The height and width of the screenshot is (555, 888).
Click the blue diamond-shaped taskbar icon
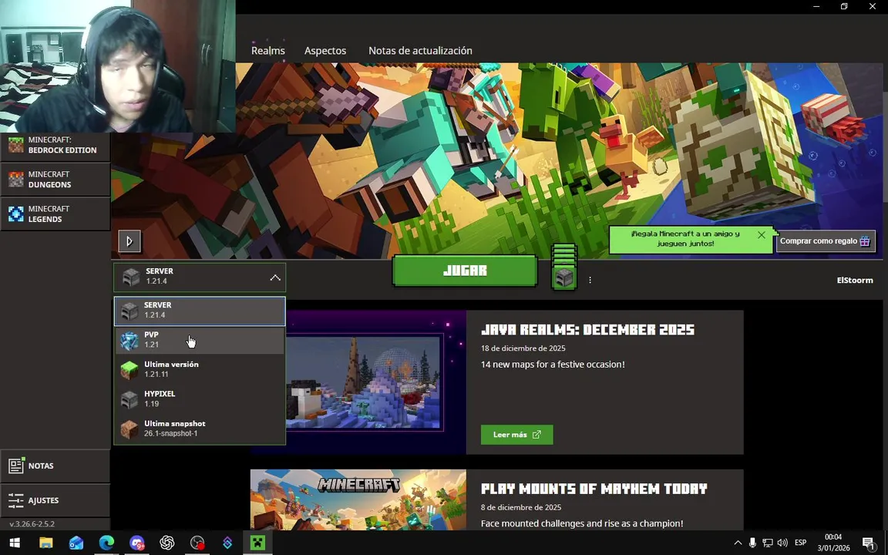227,543
